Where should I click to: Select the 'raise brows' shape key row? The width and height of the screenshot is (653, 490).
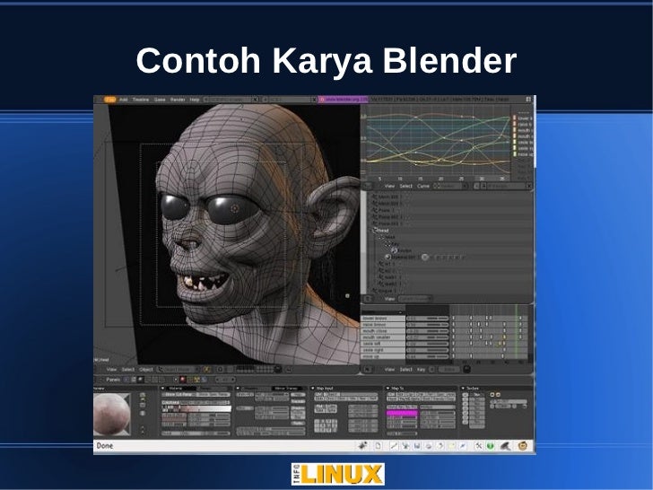[383, 324]
